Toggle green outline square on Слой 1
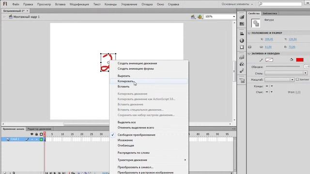The height and width of the screenshot is (174, 310). [x=41, y=140]
